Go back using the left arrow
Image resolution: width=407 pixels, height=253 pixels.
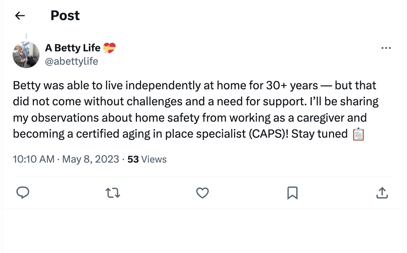tap(20, 16)
